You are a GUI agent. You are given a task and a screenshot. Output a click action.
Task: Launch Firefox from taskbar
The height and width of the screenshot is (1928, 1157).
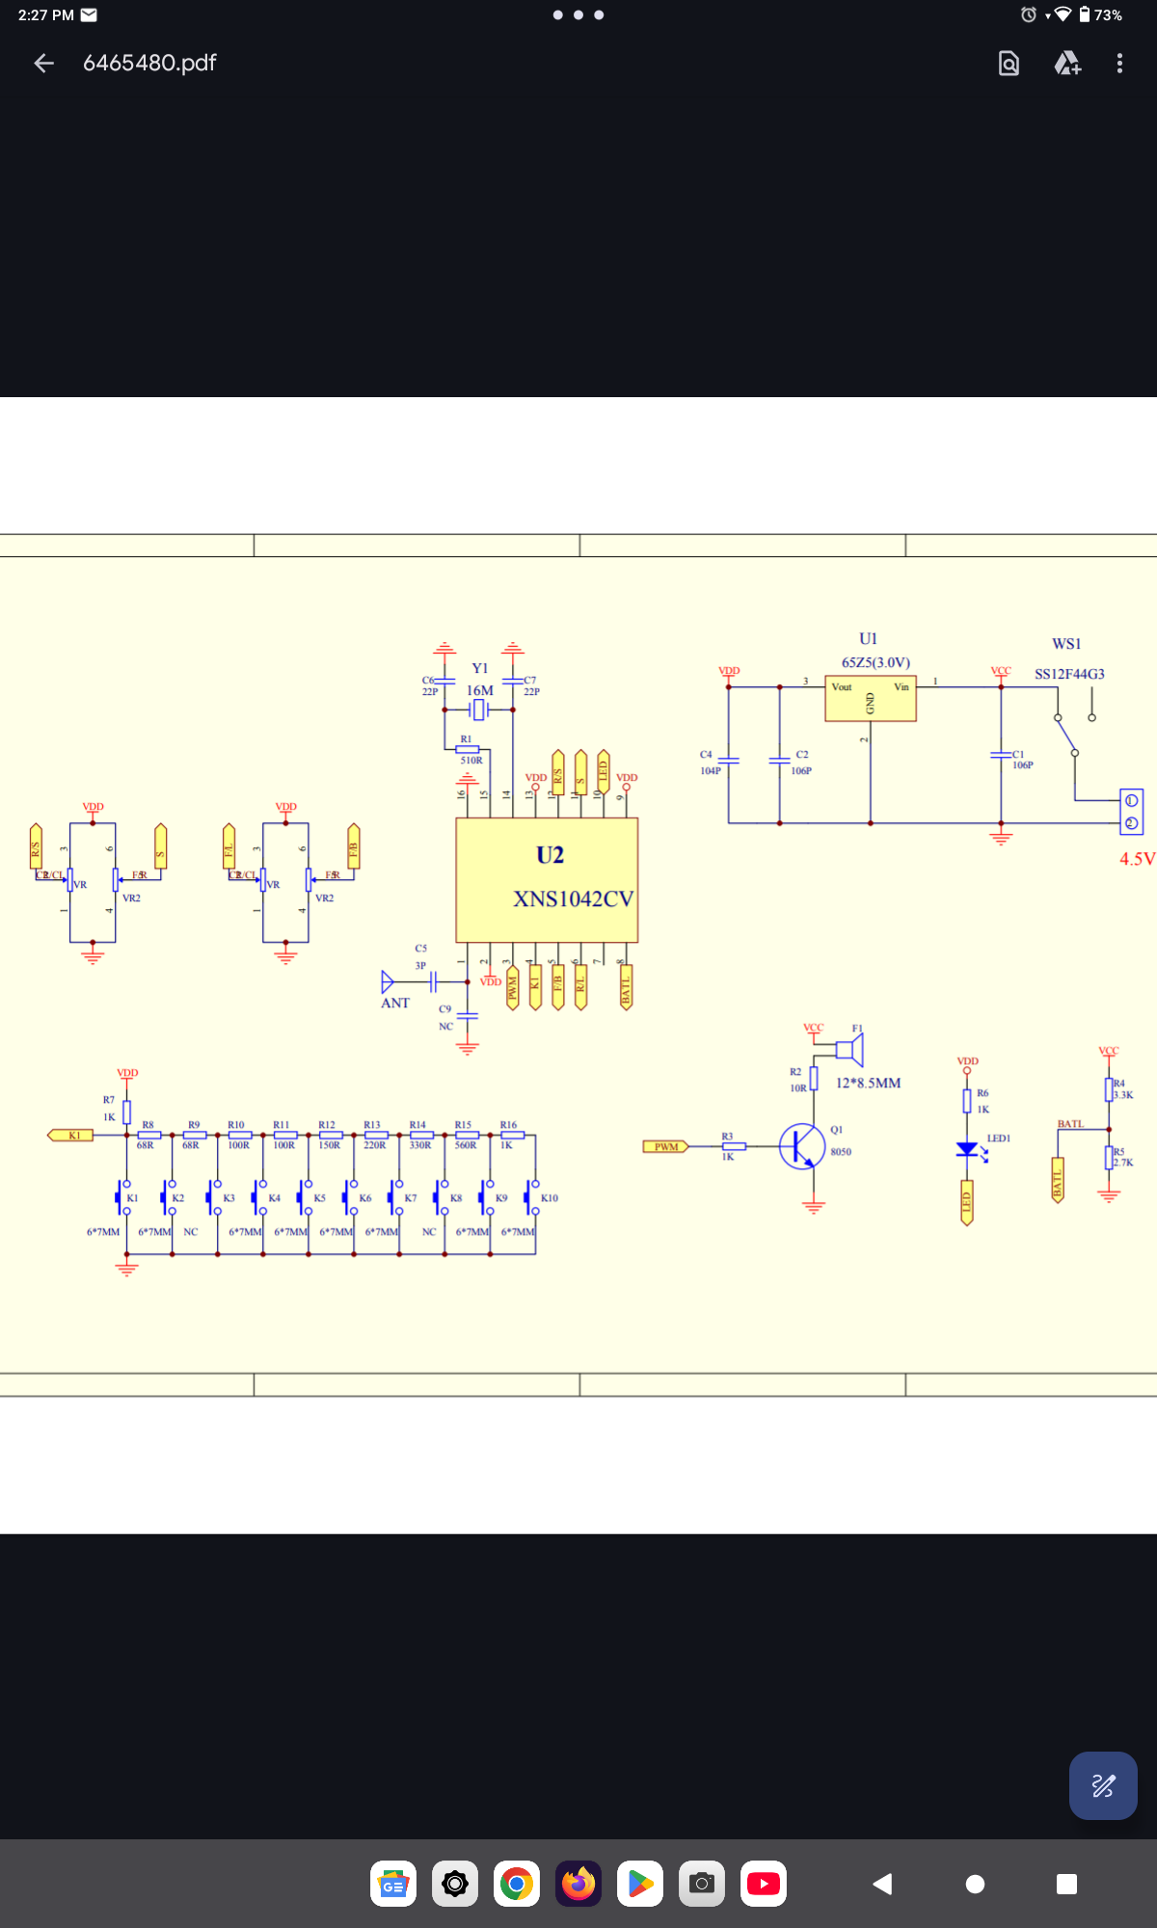click(578, 1884)
